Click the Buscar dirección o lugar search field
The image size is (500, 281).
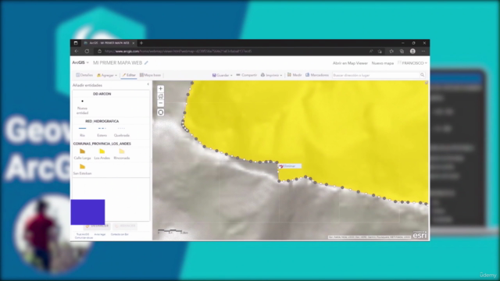[x=376, y=75]
